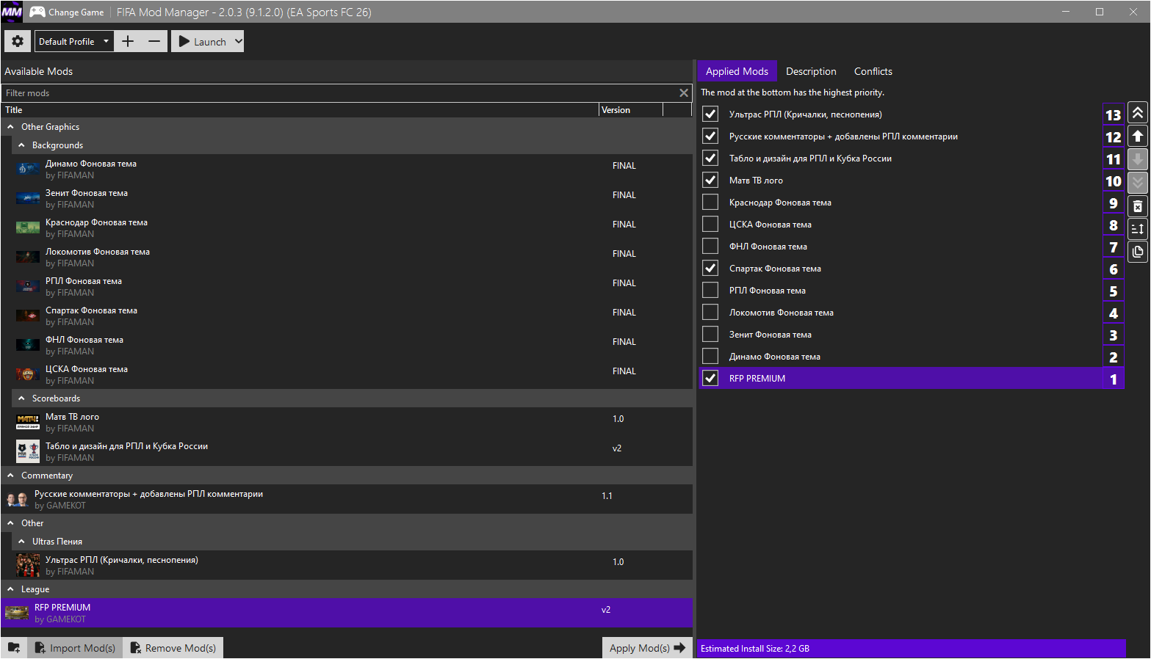Open the Launch options dropdown arrow

tap(238, 42)
